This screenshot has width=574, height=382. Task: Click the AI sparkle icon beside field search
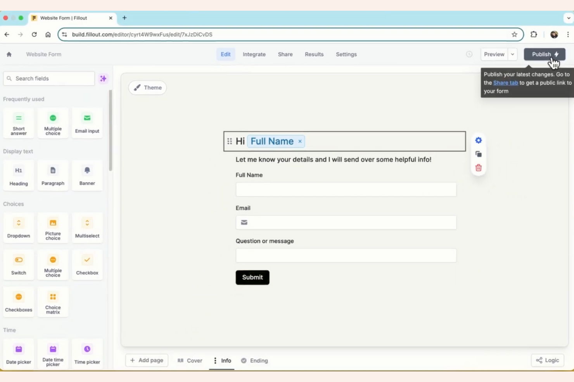pyautogui.click(x=103, y=78)
